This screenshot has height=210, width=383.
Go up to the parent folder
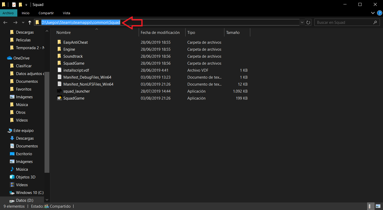pyautogui.click(x=30, y=22)
